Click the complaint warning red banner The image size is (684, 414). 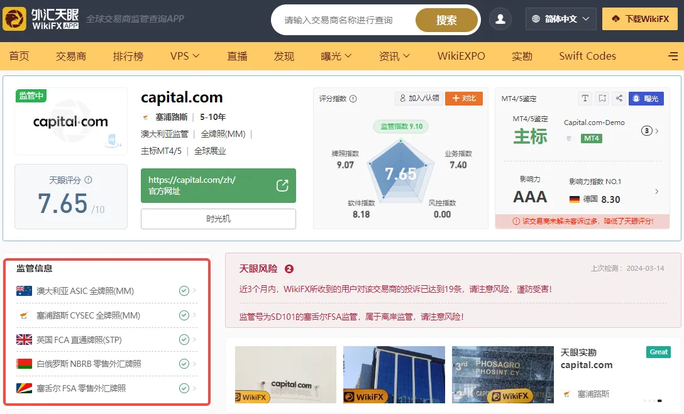click(x=582, y=221)
